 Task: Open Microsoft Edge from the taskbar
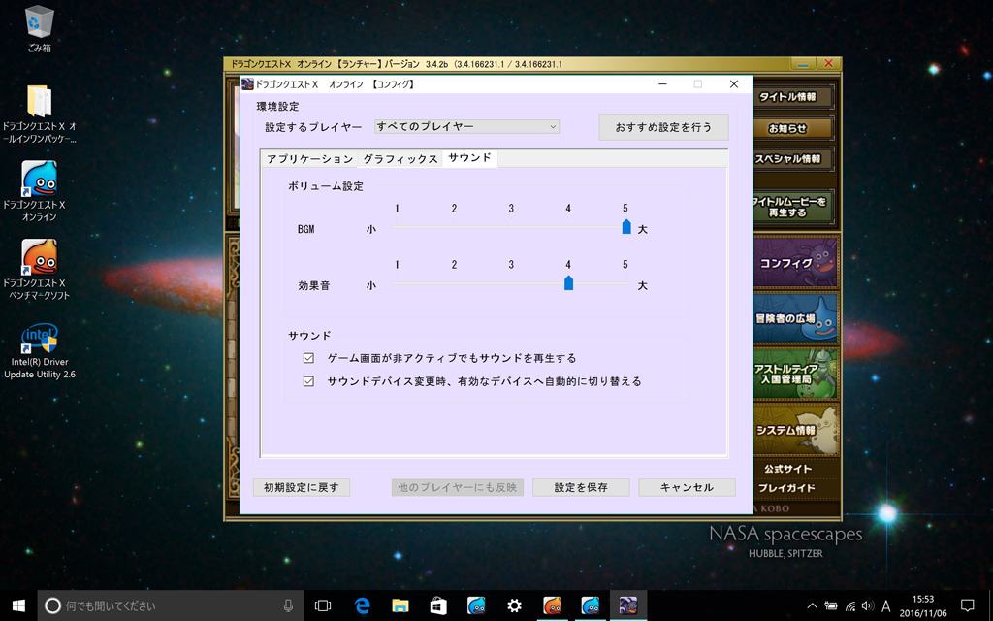point(362,605)
